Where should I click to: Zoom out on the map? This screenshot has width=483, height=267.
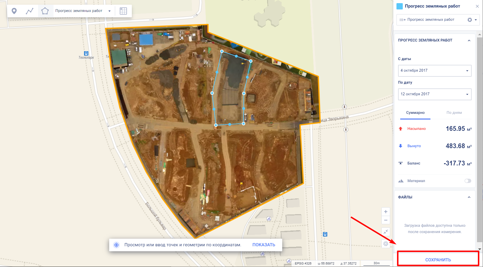click(386, 220)
